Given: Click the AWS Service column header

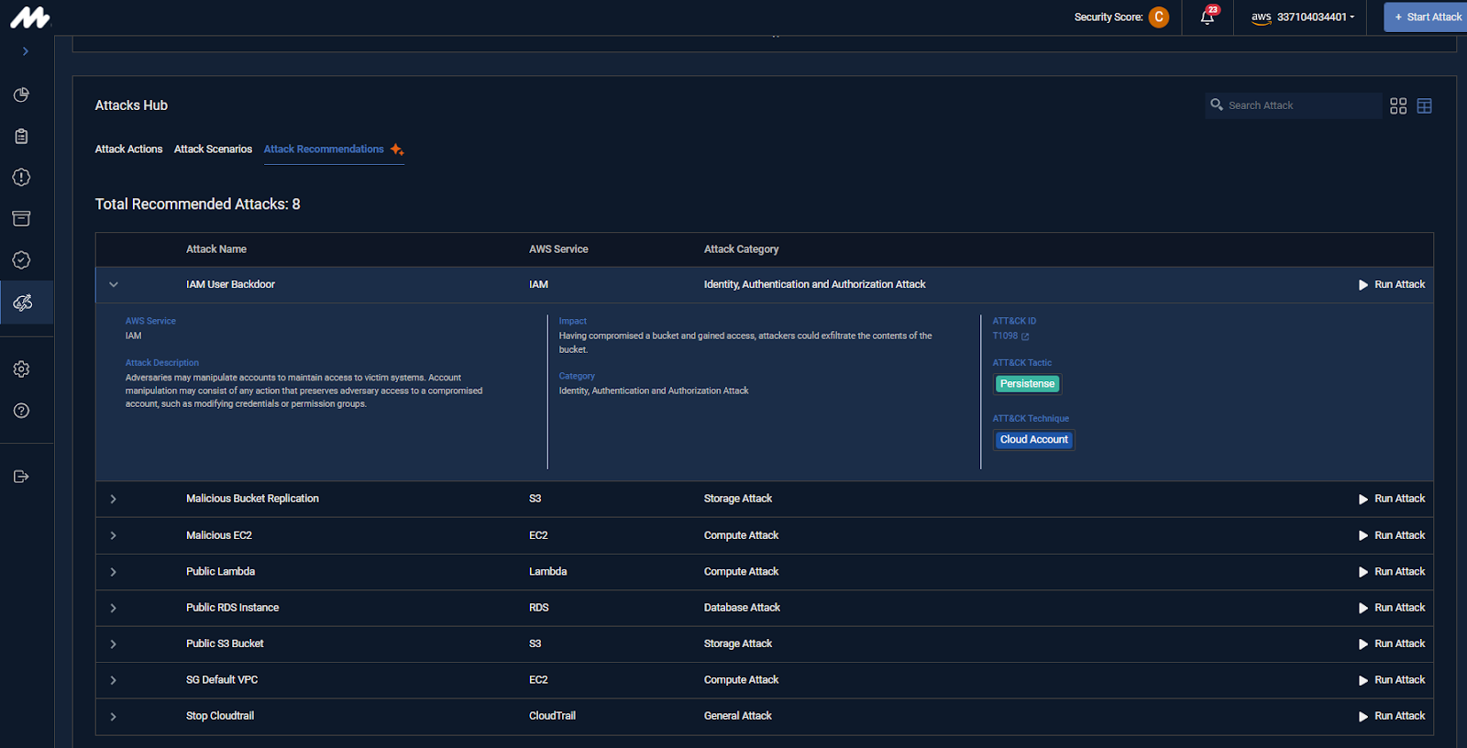Looking at the screenshot, I should click(558, 249).
